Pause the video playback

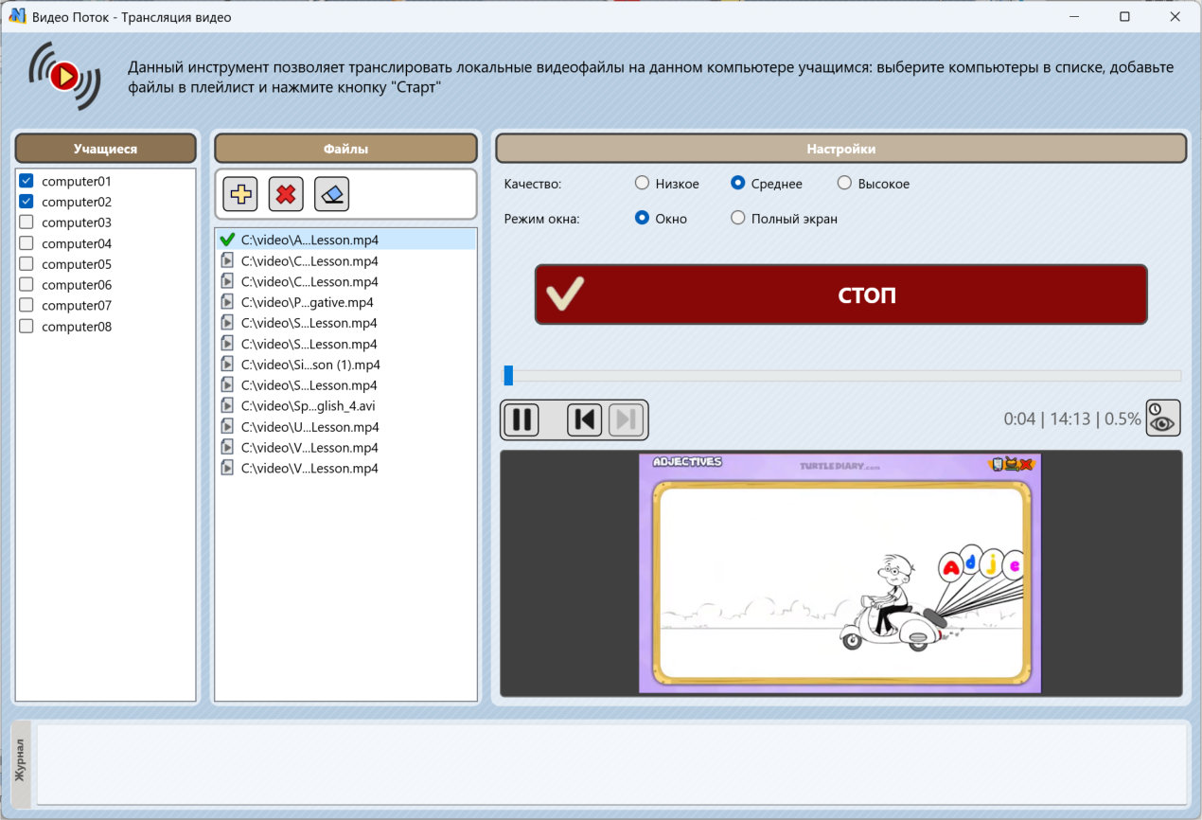click(521, 419)
